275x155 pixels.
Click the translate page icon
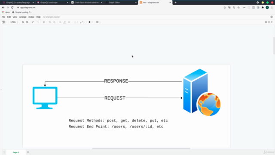point(229,8)
